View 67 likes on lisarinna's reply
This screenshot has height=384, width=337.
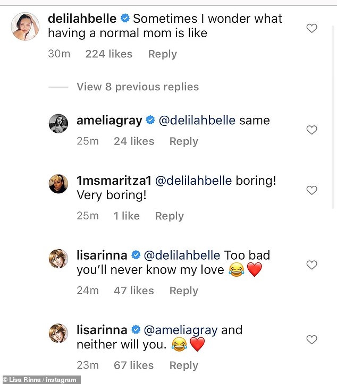coord(133,365)
